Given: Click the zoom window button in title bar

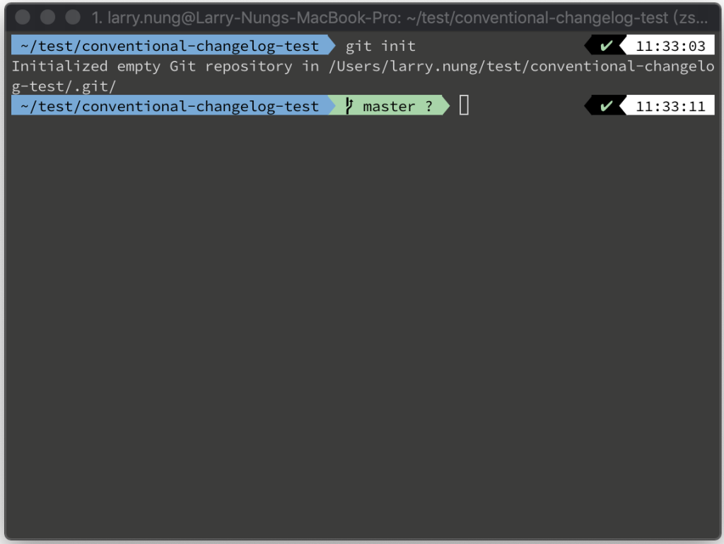Looking at the screenshot, I should click(73, 17).
